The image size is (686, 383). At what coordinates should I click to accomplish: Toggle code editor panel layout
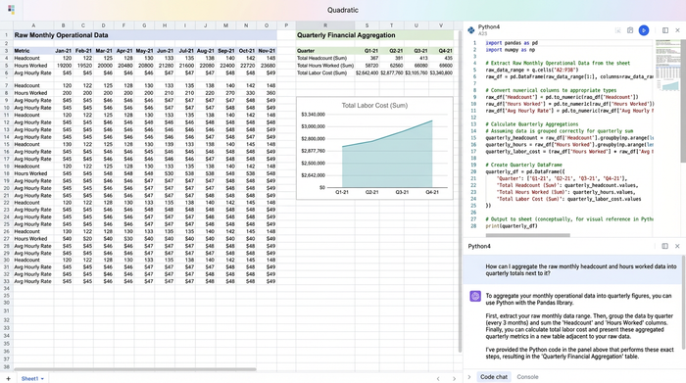(x=665, y=30)
